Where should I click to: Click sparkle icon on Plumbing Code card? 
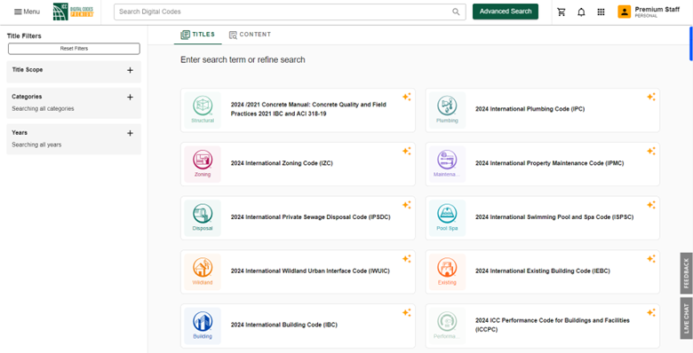[x=651, y=97]
